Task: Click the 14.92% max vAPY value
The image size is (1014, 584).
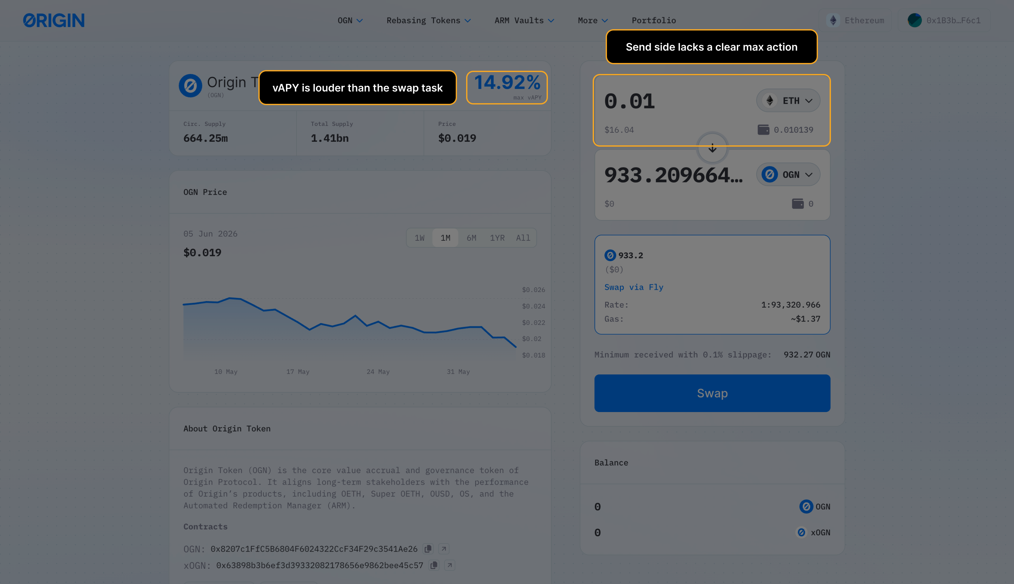Action: point(507,82)
